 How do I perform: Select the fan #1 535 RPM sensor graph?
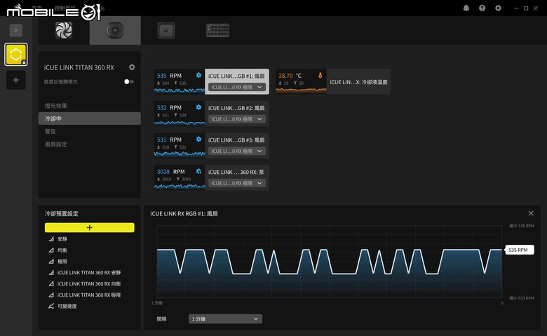click(x=180, y=81)
